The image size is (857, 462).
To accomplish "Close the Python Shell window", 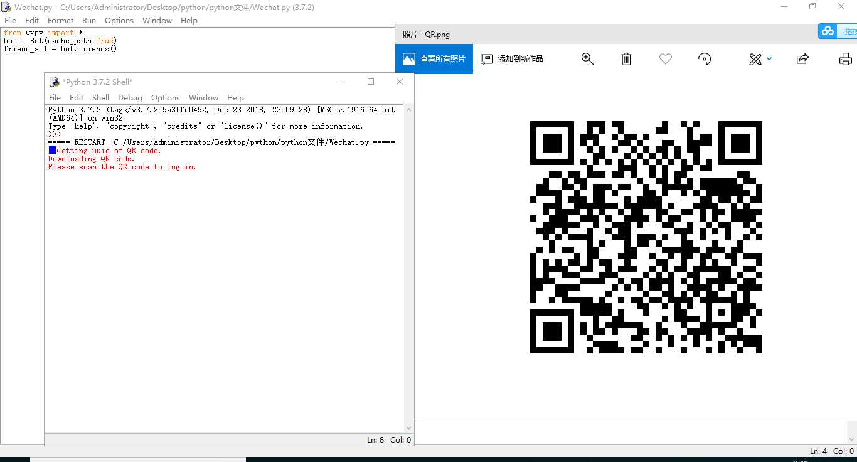I will pyautogui.click(x=400, y=82).
